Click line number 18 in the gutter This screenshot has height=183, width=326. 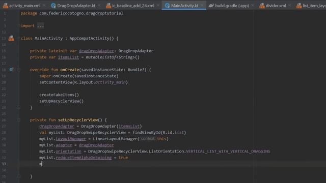pyautogui.click(x=4, y=70)
